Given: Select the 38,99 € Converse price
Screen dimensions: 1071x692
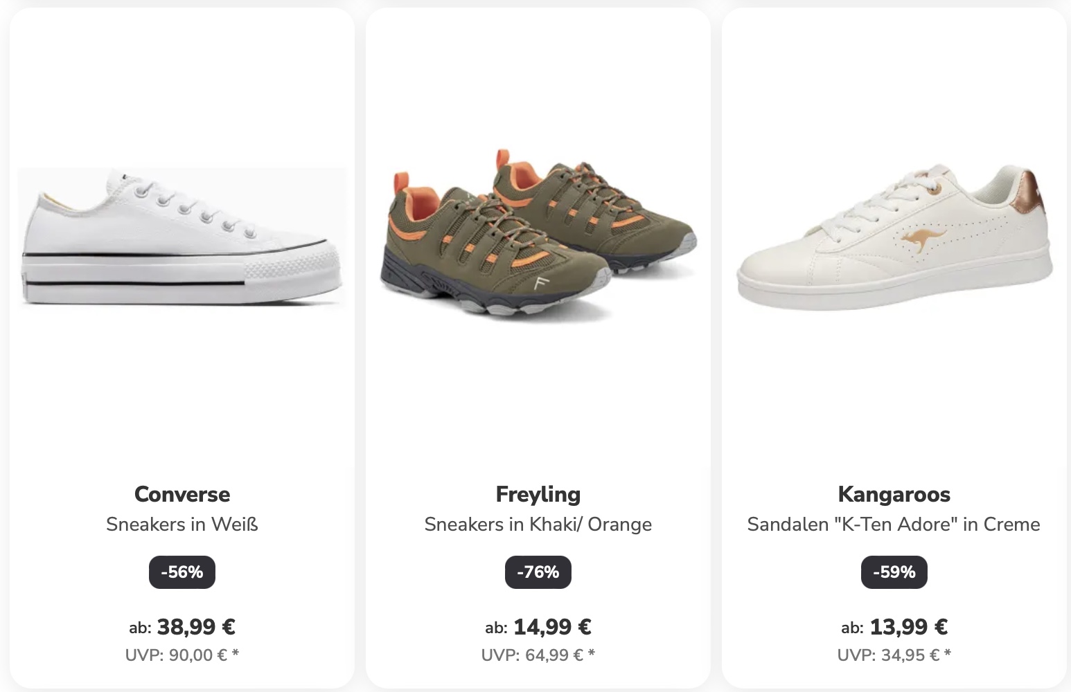Looking at the screenshot, I should point(196,627).
